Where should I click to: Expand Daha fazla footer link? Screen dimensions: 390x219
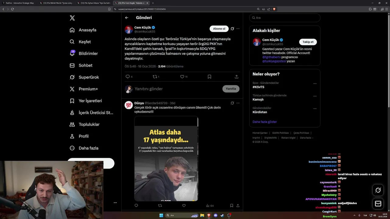[x=307, y=138]
